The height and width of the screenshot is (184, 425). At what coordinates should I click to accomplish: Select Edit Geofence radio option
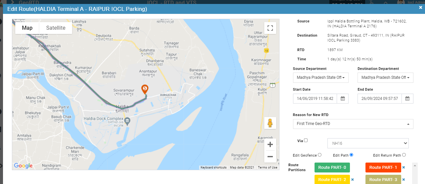tap(319, 155)
